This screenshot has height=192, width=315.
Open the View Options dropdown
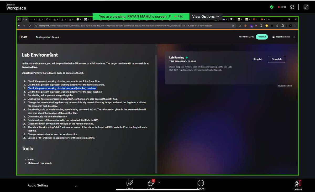pos(206,16)
